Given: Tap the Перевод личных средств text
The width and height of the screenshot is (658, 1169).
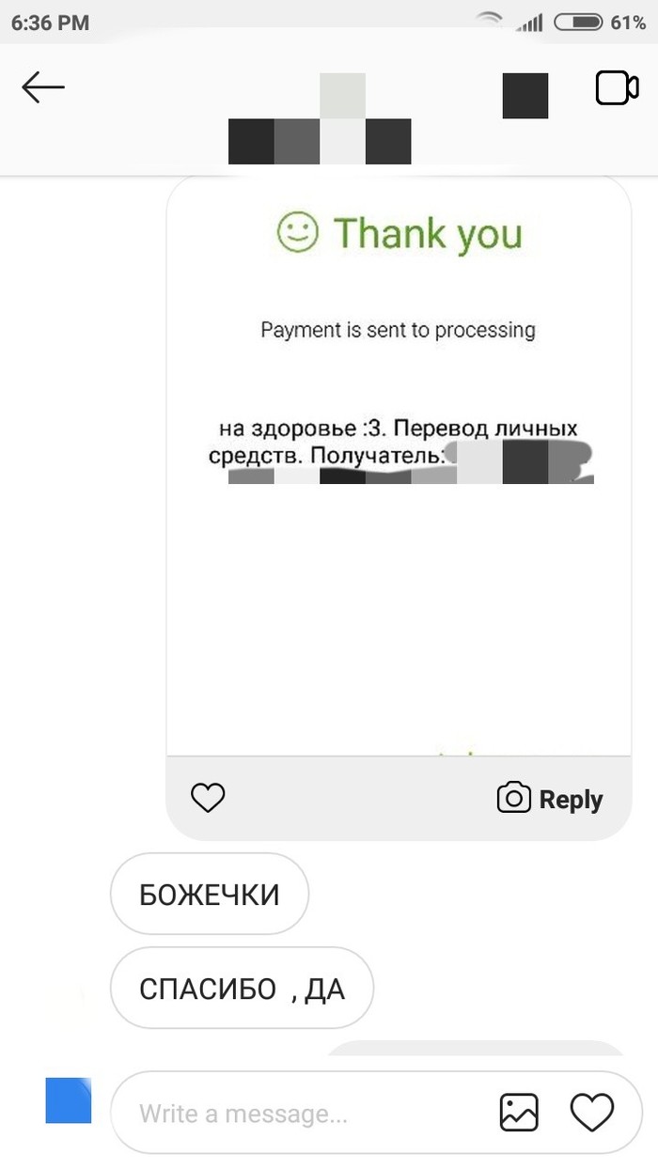Looking at the screenshot, I should (399, 443).
